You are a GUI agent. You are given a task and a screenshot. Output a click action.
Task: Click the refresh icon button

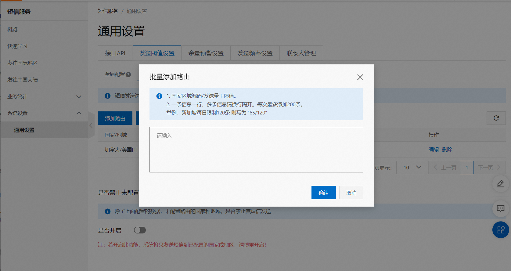point(496,118)
